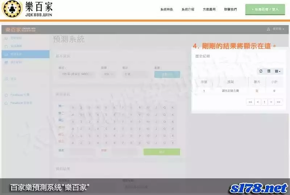
Task: Click the star icon beside lower Facebook link
Action: point(6,103)
